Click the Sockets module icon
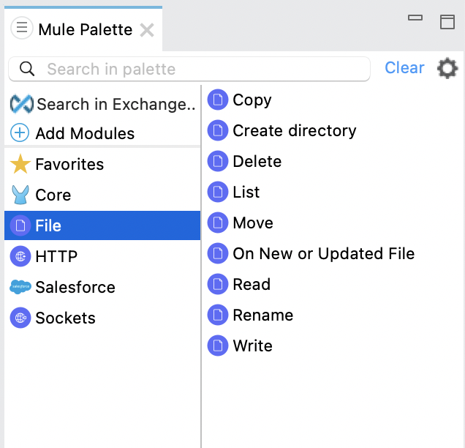 pos(20,318)
